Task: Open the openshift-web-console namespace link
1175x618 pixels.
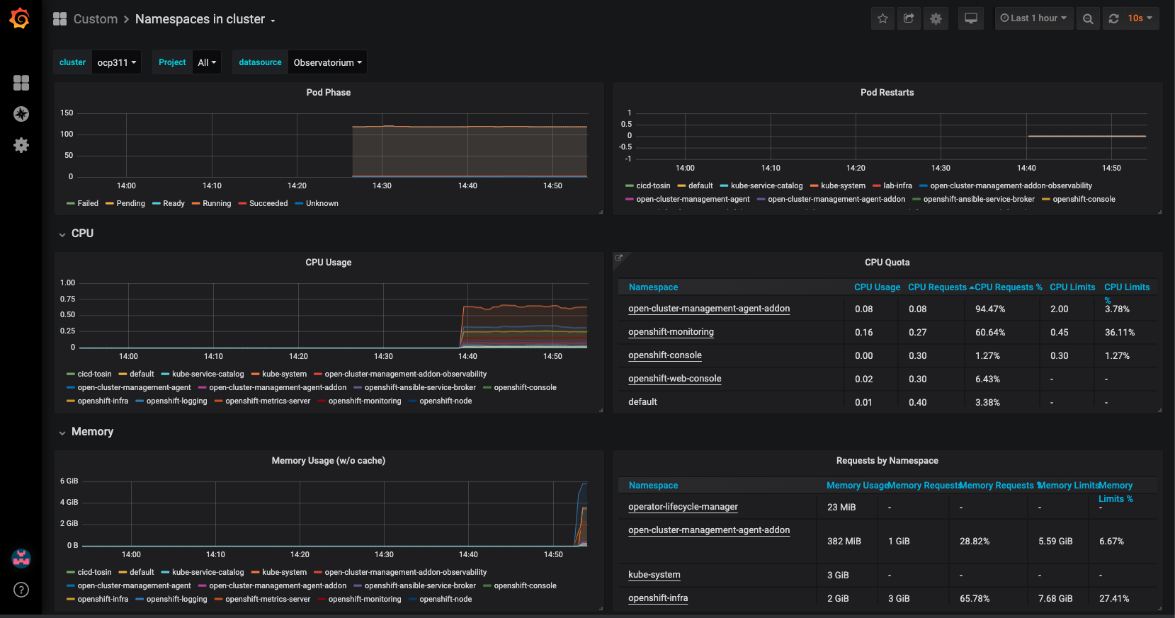Action: point(675,379)
